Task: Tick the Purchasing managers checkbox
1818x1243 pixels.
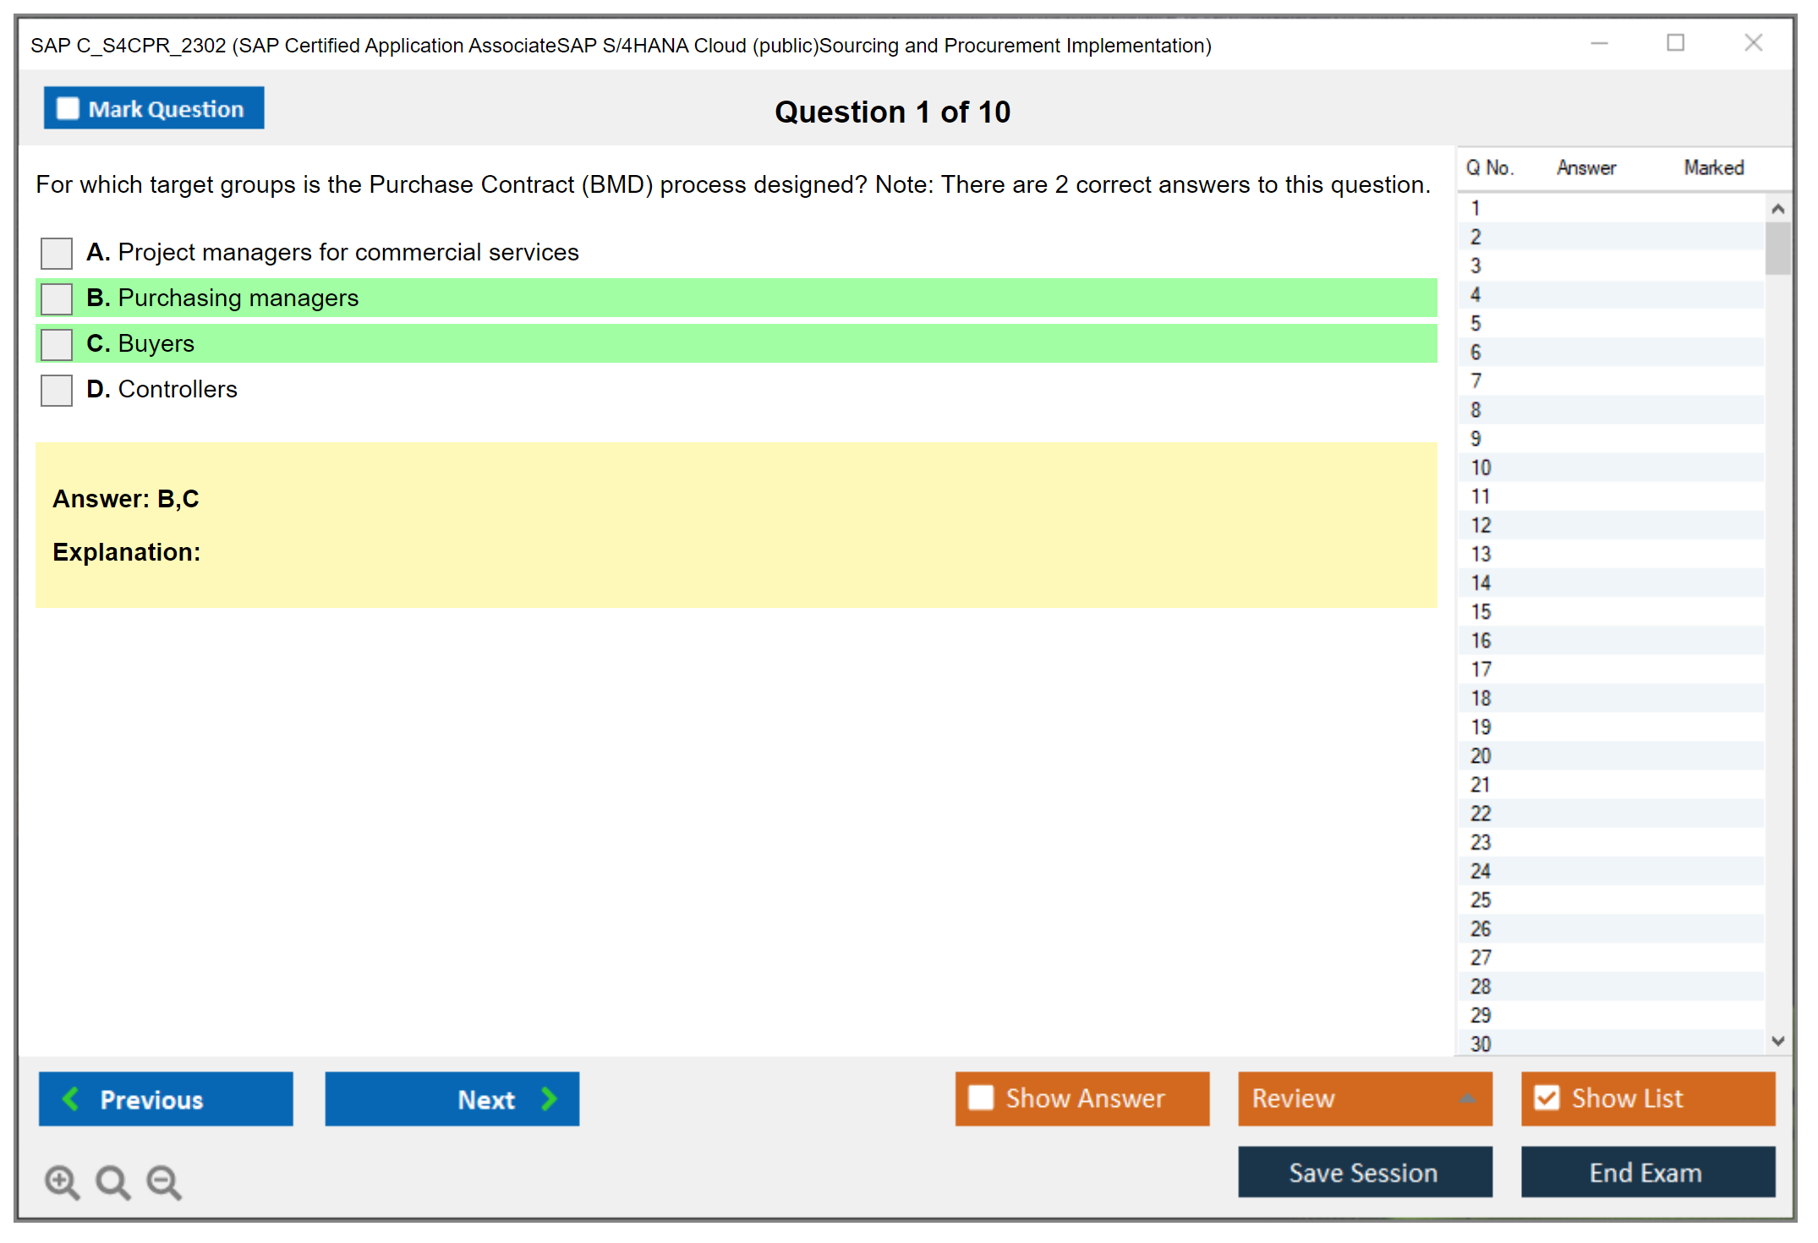Action: [57, 298]
